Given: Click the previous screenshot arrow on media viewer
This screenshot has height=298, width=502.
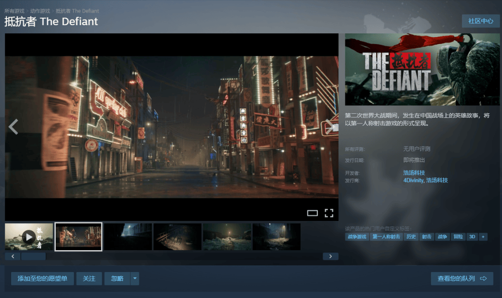Looking at the screenshot, I should click(x=13, y=127).
